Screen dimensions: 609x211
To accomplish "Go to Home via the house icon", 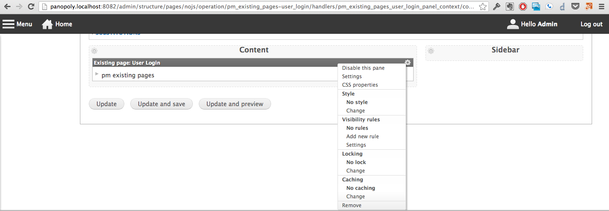I will (47, 24).
